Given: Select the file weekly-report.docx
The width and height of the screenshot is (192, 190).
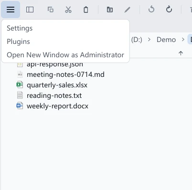Looking at the screenshot, I should [x=57, y=106].
